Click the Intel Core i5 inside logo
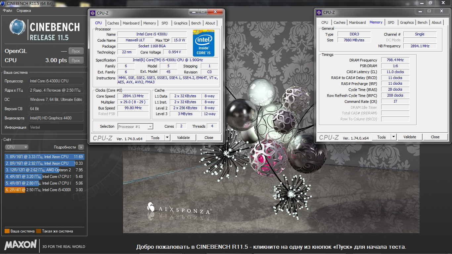This screenshot has height=254, width=452. pyautogui.click(x=203, y=43)
